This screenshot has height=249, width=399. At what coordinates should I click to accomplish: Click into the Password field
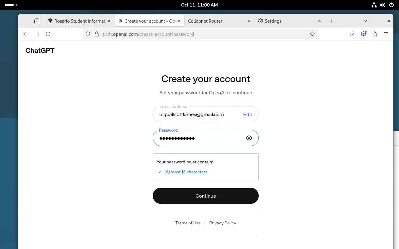click(x=199, y=138)
